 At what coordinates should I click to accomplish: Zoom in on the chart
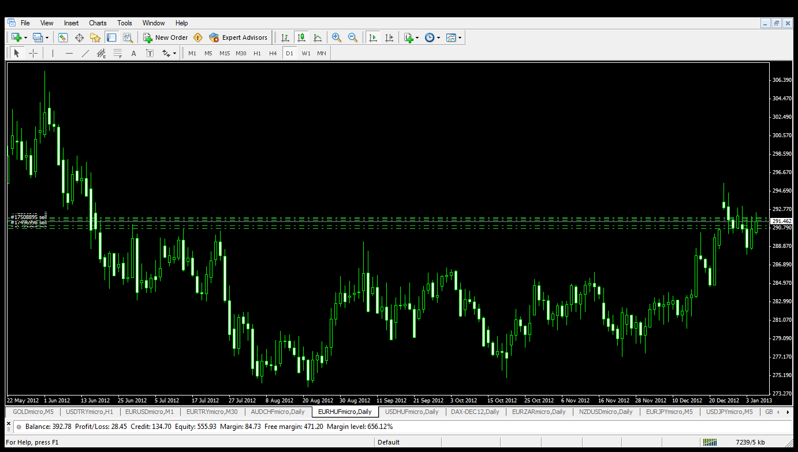point(337,37)
